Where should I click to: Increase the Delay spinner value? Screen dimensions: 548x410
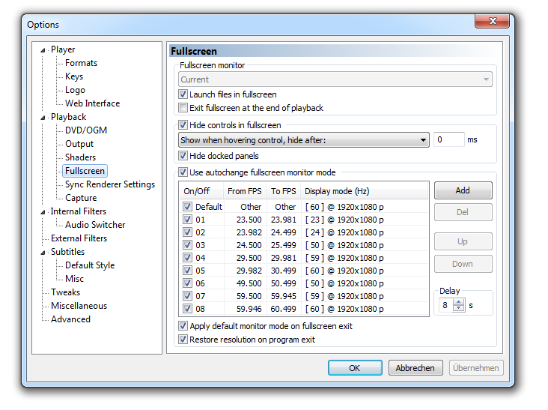coord(458,302)
